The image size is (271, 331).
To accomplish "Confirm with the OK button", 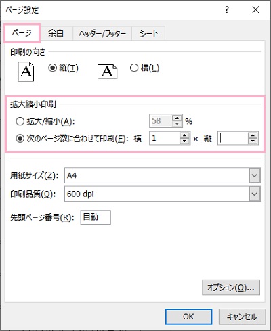I will [x=188, y=317].
